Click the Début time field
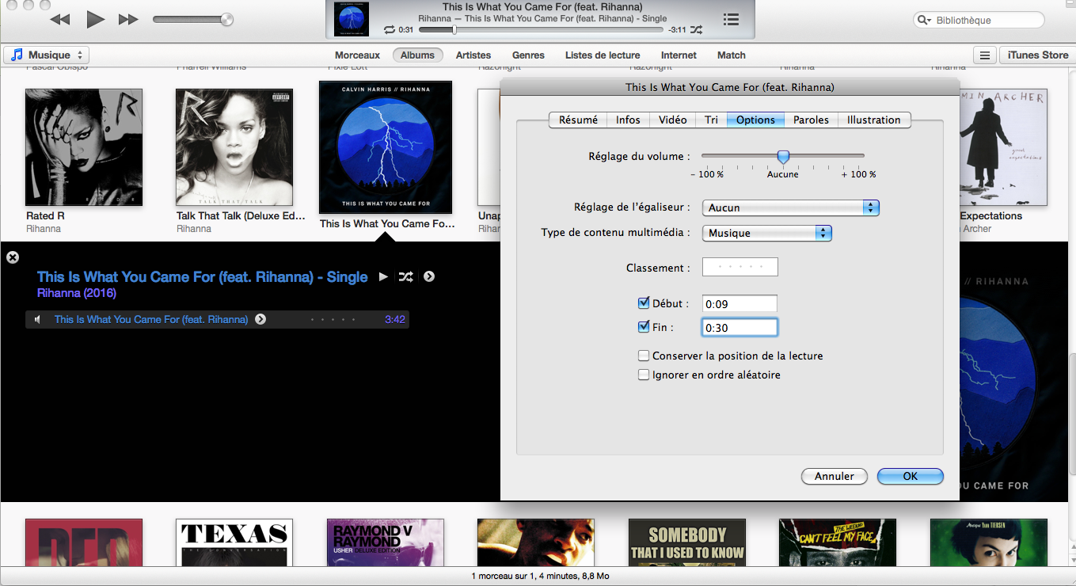 (740, 303)
